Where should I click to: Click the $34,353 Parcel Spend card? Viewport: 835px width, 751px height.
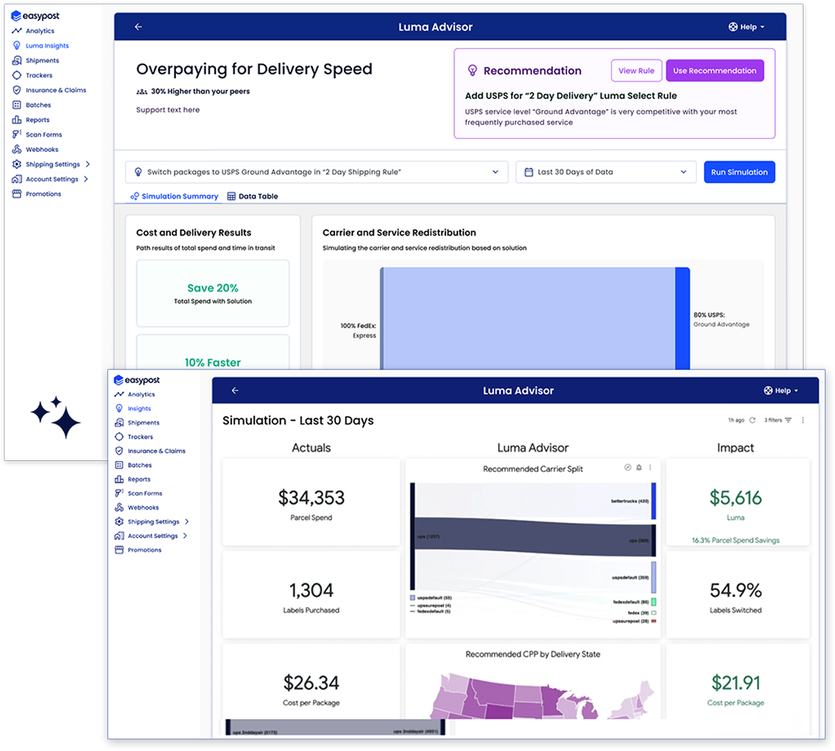[311, 502]
